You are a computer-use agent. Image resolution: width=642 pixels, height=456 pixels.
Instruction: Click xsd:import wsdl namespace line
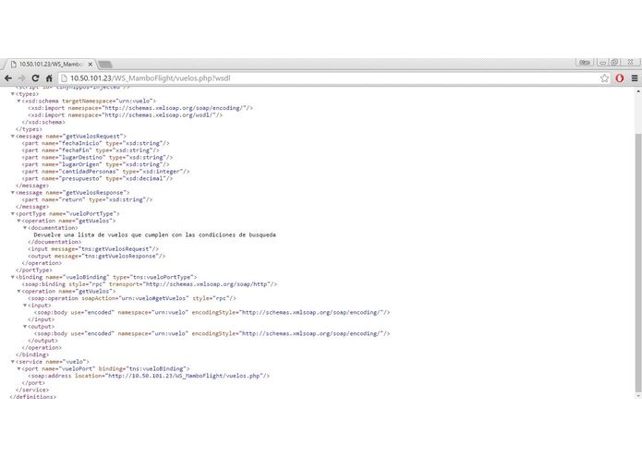[126, 115]
